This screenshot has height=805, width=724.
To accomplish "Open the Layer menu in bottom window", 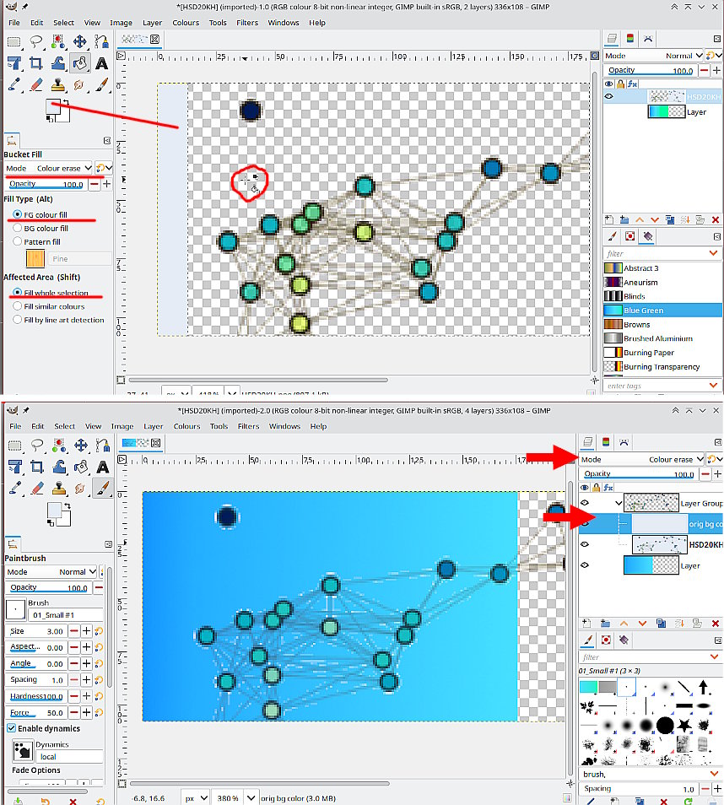I will coord(153,426).
